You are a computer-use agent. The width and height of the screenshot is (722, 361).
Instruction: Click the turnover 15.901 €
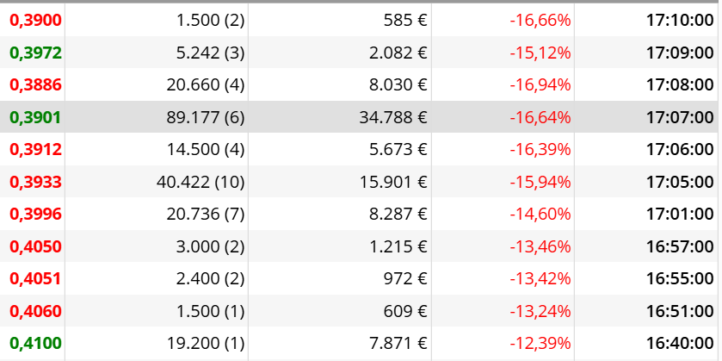393,182
